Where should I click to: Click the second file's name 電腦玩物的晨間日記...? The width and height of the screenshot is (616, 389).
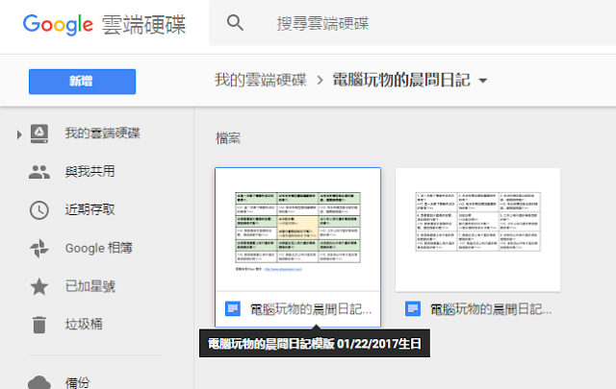[x=491, y=309]
